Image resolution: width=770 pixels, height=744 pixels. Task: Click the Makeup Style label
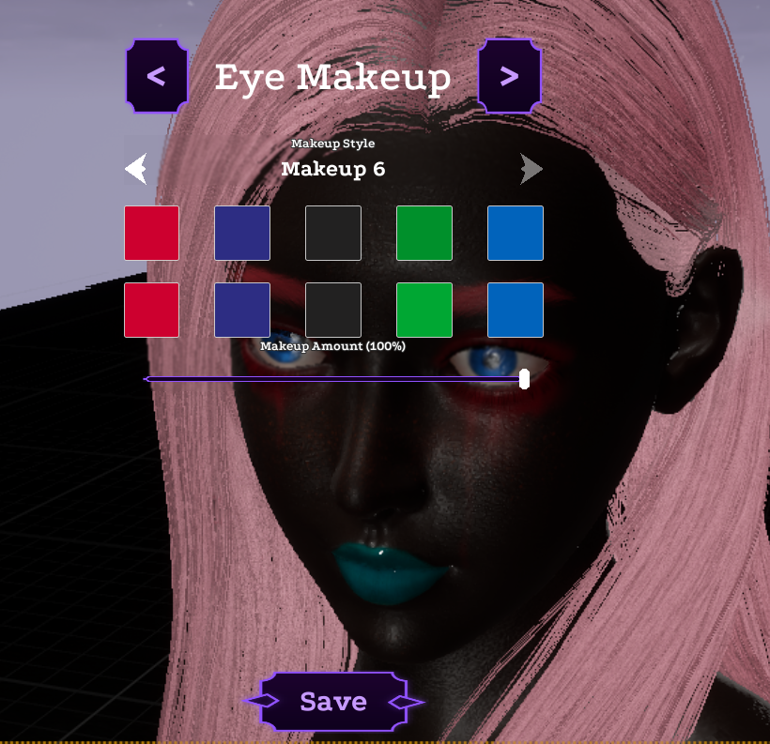(x=333, y=144)
